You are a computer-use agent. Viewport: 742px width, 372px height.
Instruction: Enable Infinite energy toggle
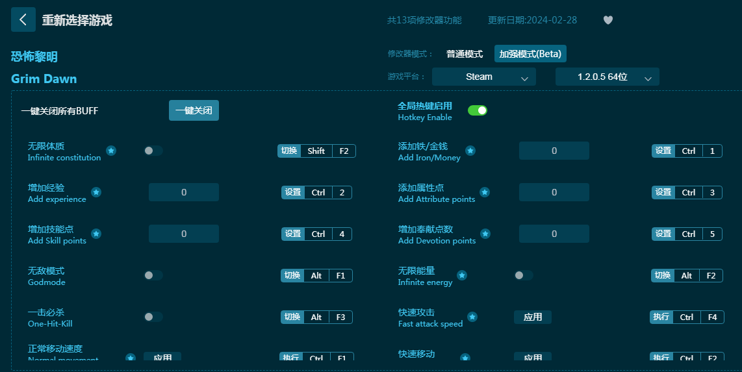pos(524,275)
